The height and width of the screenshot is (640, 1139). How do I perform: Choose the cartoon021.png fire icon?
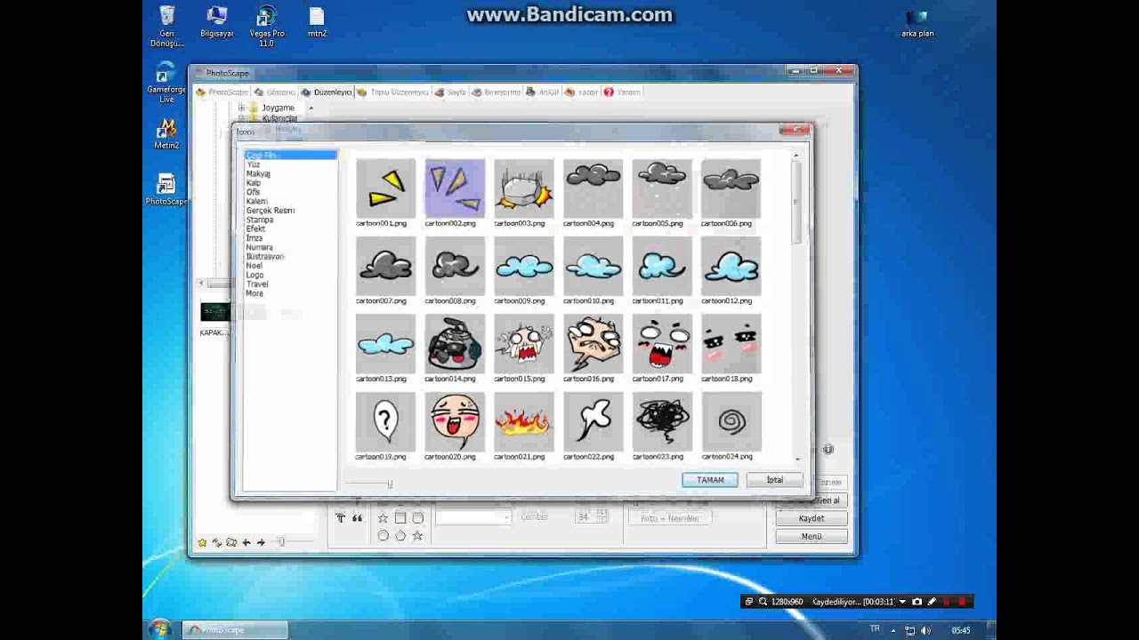524,421
